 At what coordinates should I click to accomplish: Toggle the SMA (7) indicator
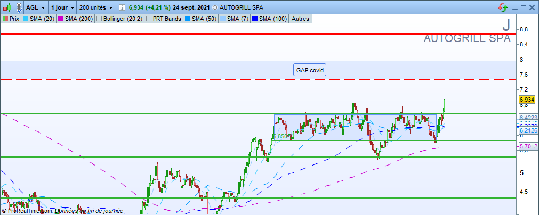point(234,19)
